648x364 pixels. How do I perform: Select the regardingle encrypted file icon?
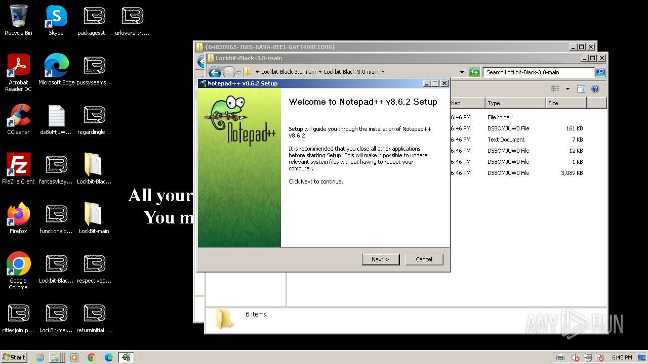pos(94,119)
